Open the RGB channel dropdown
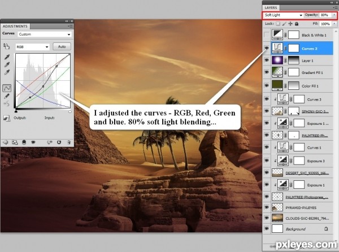Screen dimensions: 339x252 33,47
